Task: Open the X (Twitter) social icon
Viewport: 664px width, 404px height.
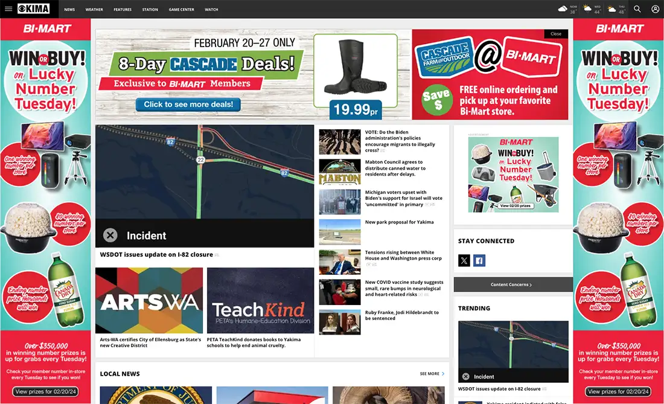Action: 464,260
